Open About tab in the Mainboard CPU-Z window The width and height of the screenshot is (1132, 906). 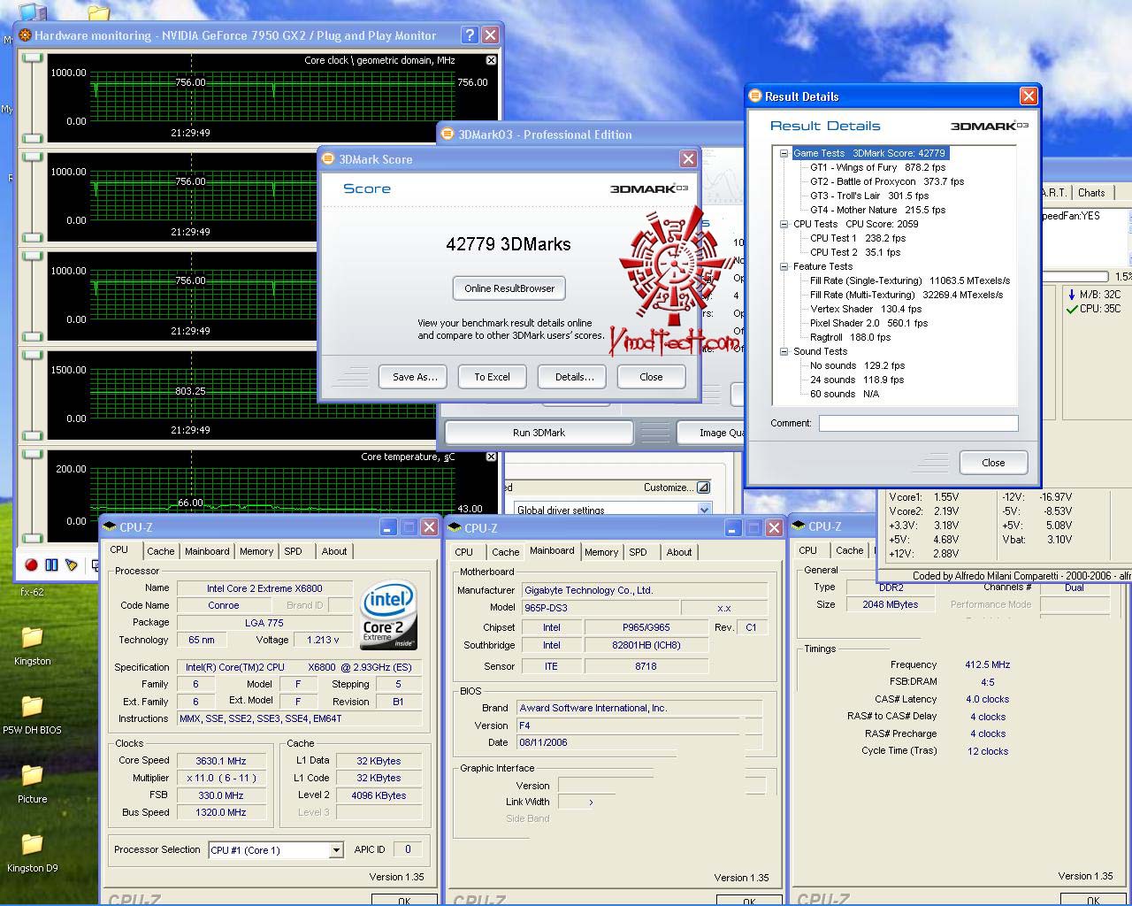point(679,552)
